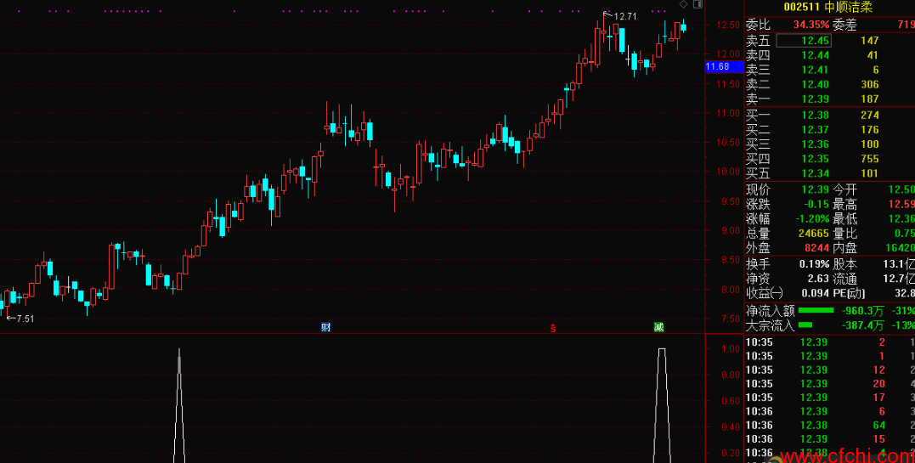Click the 大宗流入 value -387.4万

862,325
